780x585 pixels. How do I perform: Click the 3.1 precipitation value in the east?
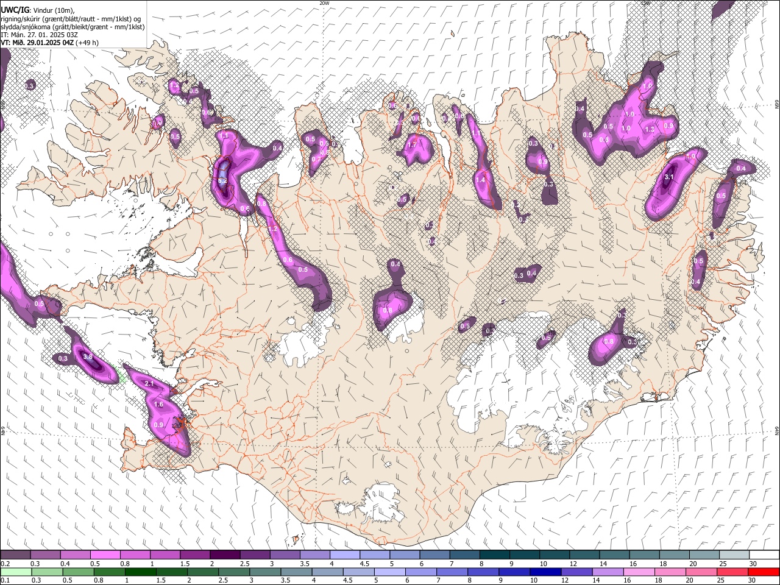pyautogui.click(x=668, y=177)
